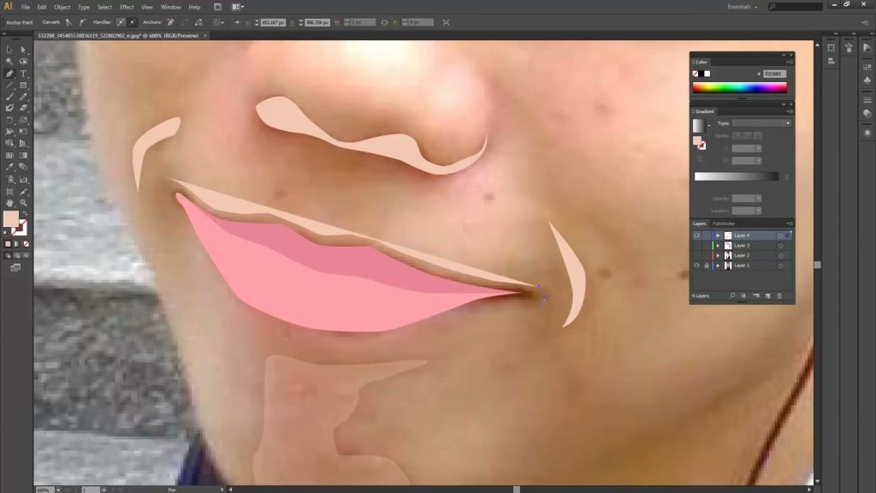Click Layer 3 target circle
This screenshot has height=493, width=876.
coord(780,246)
